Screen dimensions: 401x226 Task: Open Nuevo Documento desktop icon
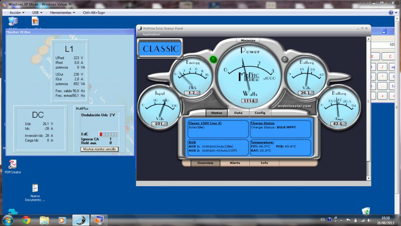(35, 193)
